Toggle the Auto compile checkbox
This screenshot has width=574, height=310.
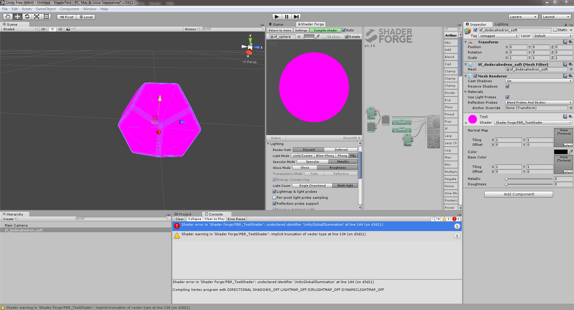click(344, 30)
